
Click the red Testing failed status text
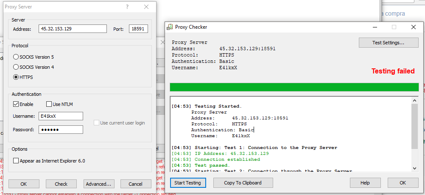point(393,71)
